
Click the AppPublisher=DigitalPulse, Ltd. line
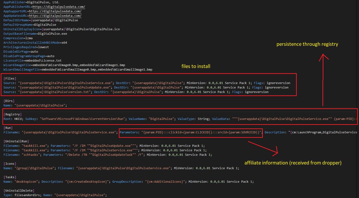tap(31, 2)
